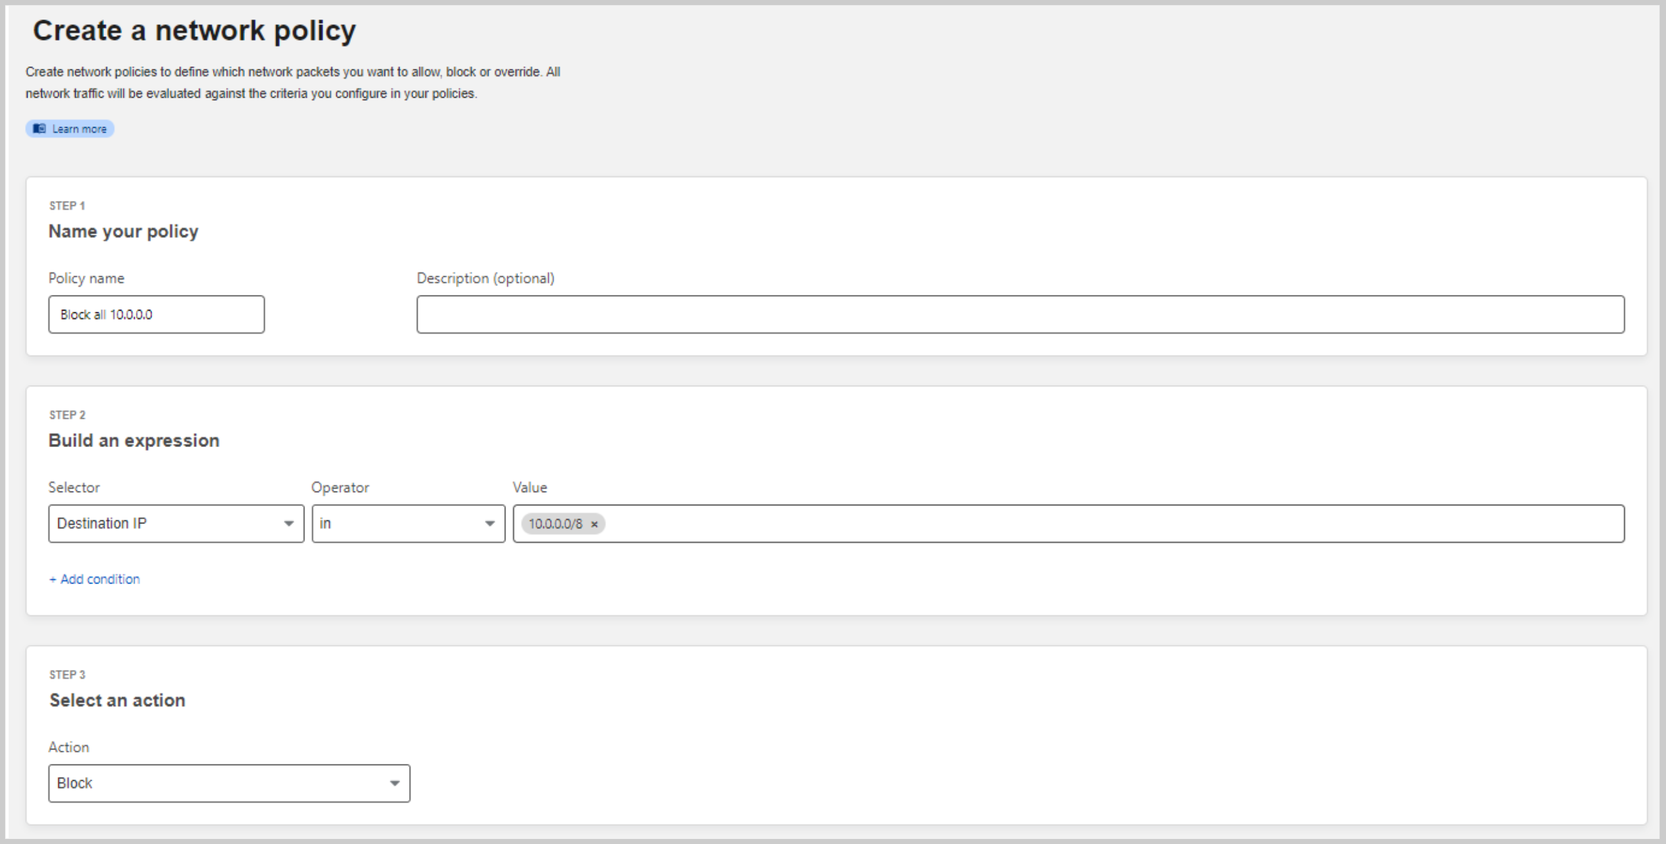Add another expression condition
This screenshot has width=1666, height=844.
(94, 579)
